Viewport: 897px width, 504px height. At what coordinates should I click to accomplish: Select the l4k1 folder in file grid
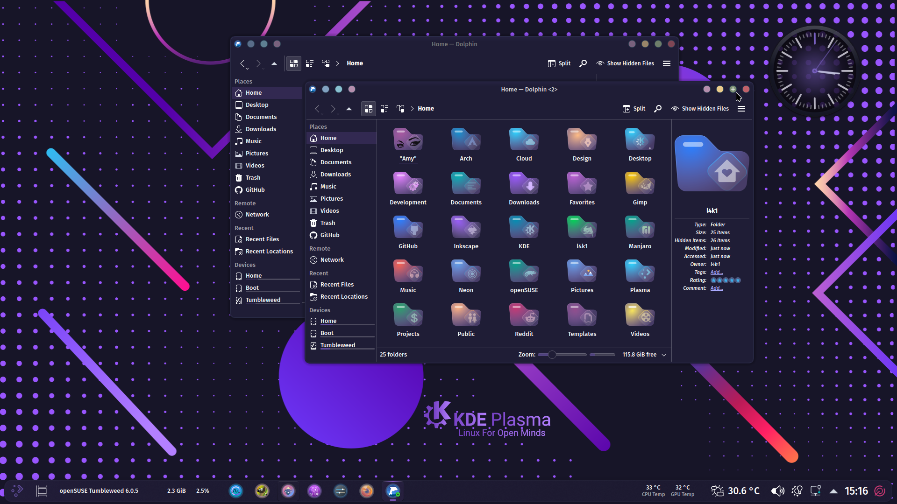point(582,232)
